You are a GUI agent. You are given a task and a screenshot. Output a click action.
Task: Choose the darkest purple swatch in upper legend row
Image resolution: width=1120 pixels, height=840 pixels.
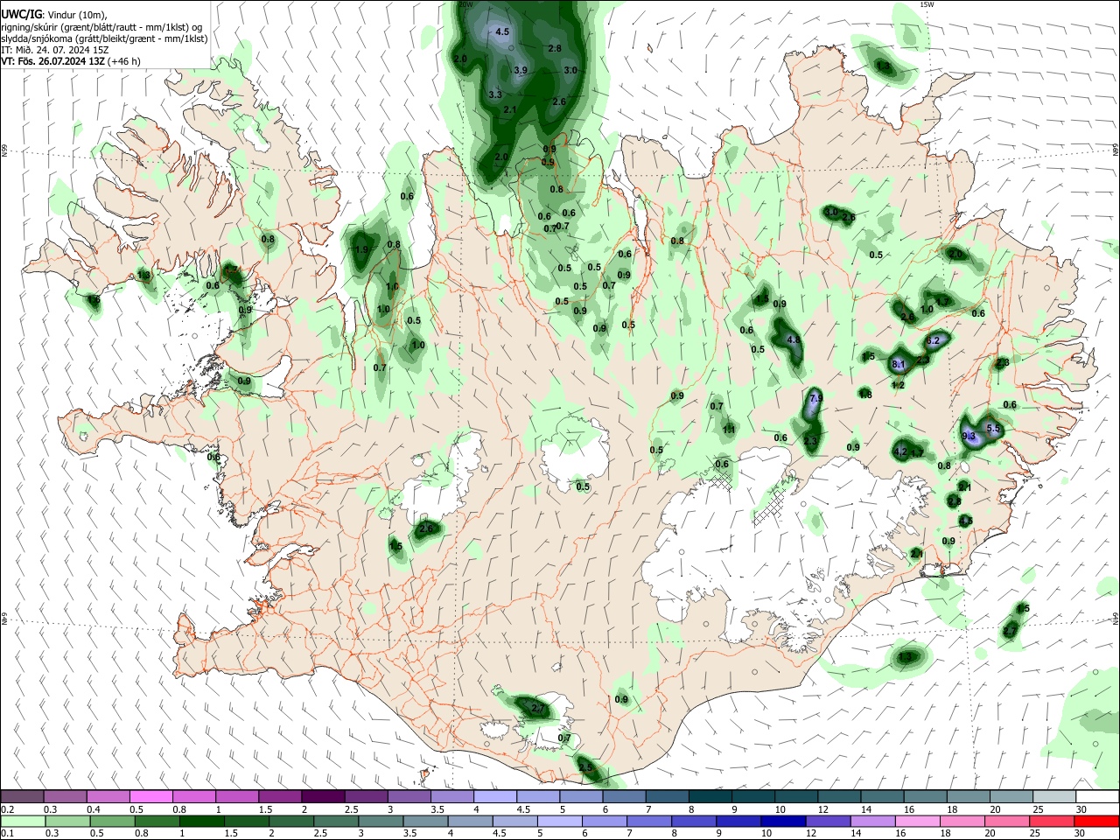point(323,796)
